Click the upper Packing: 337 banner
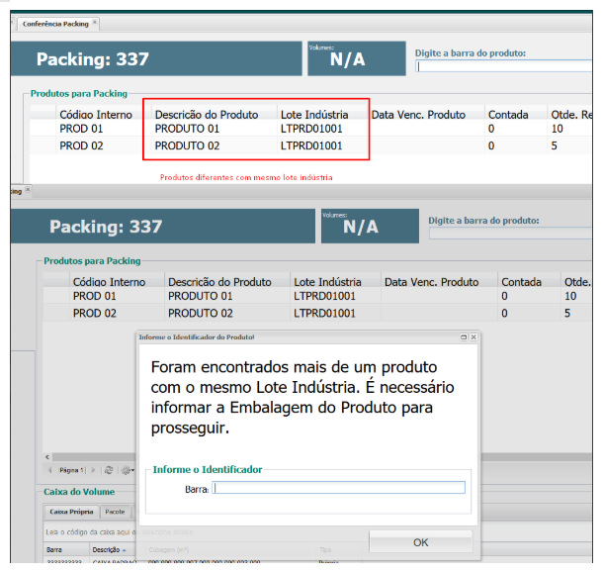Image resolution: width=603 pixels, height=573 pixels. click(x=156, y=58)
